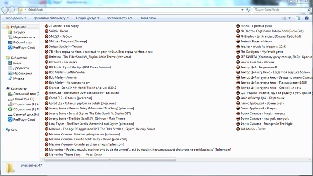Click the Компьютер icon

tap(8, 89)
